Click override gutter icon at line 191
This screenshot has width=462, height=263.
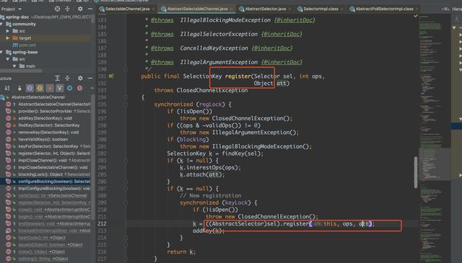coord(111,76)
